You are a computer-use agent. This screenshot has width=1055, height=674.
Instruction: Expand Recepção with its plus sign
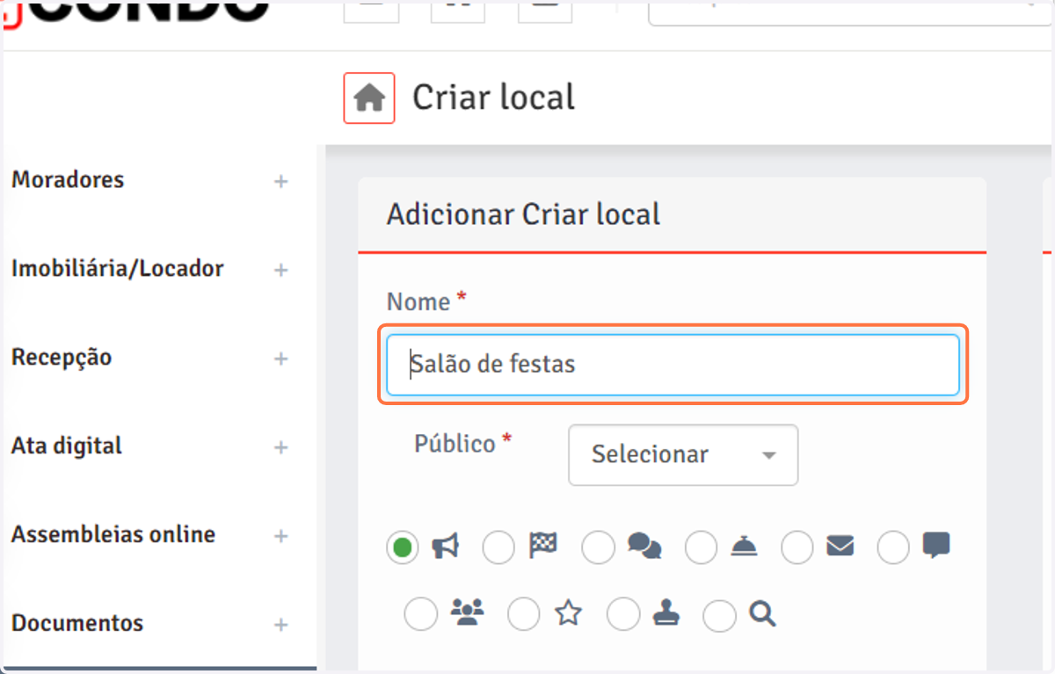click(280, 359)
